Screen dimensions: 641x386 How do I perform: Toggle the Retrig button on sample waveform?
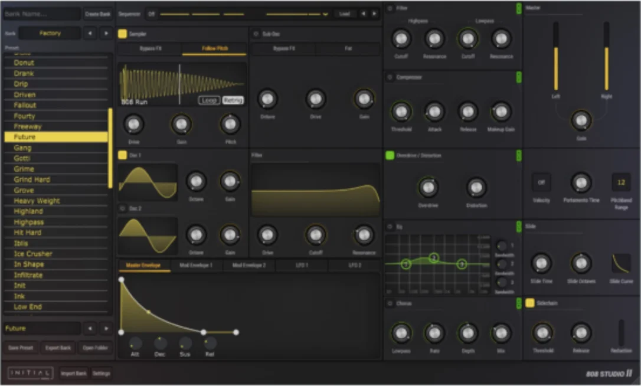point(233,100)
